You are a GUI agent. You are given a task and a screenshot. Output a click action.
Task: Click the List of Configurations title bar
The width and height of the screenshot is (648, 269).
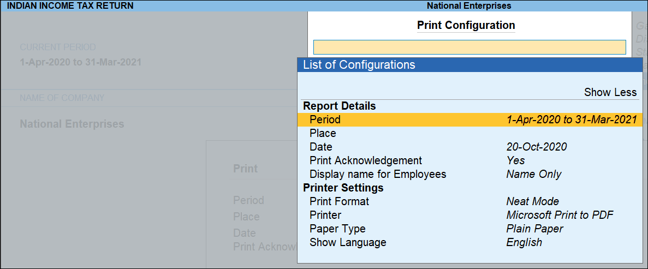pyautogui.click(x=469, y=64)
